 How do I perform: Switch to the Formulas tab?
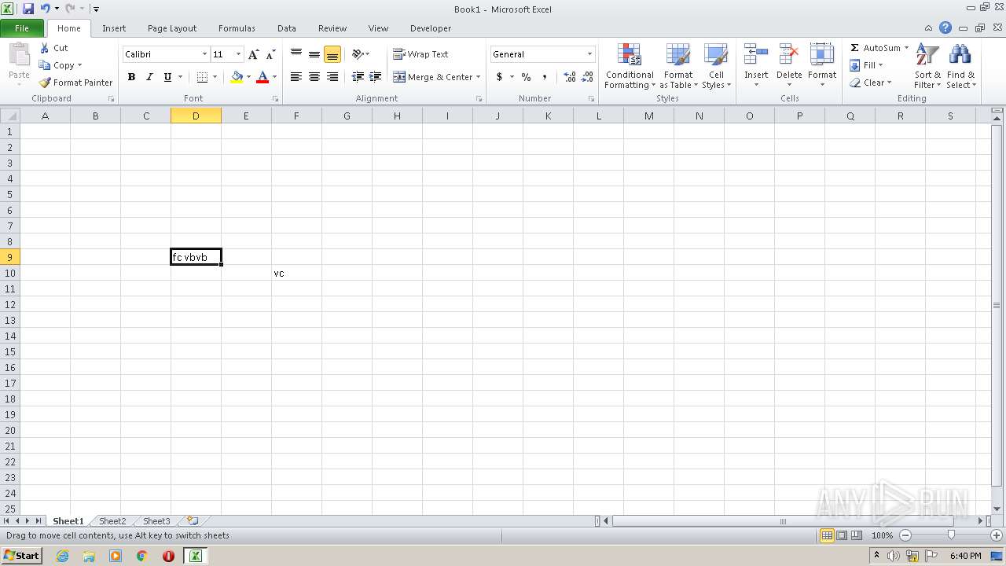point(237,28)
